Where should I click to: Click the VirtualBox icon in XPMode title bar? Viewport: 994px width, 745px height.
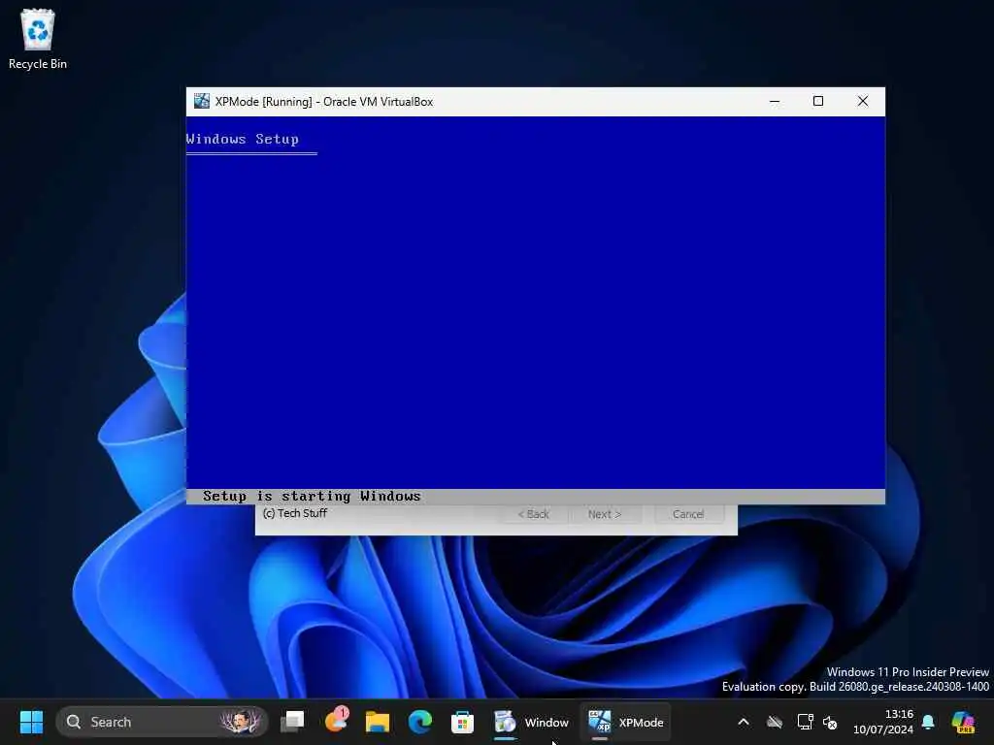point(202,101)
